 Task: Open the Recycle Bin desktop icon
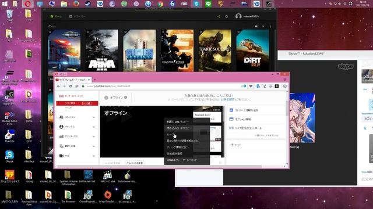coord(9,16)
